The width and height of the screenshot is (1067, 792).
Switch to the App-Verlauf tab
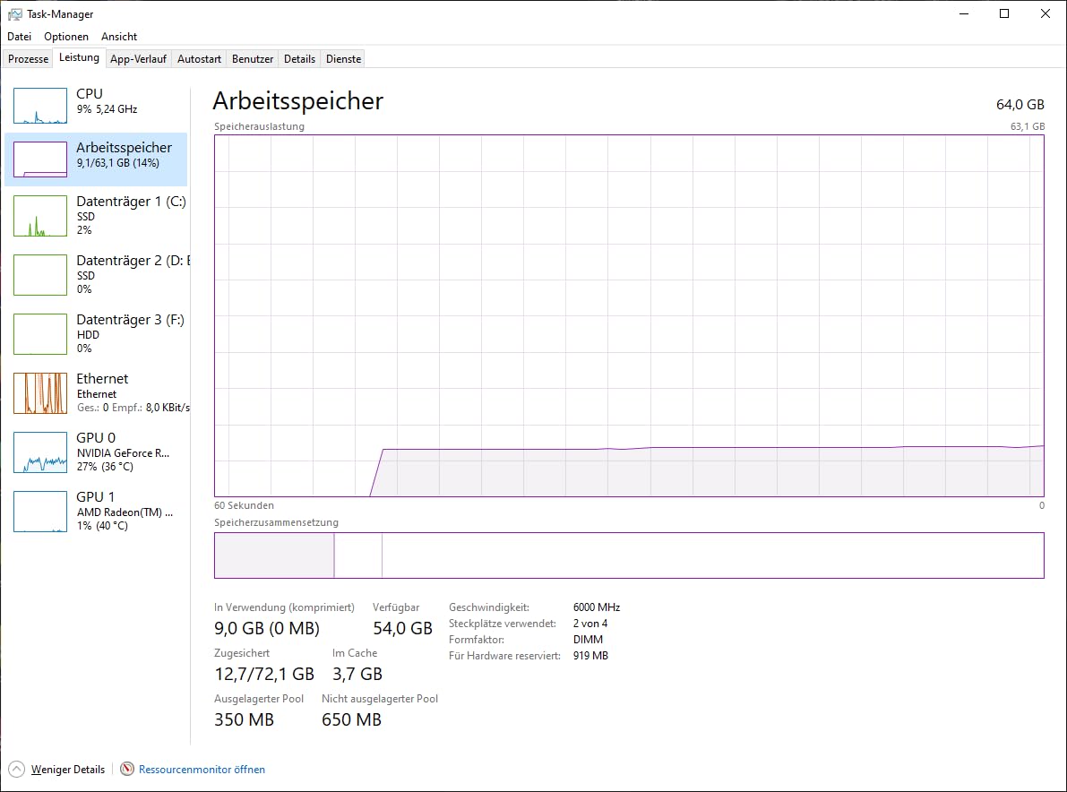click(x=138, y=59)
